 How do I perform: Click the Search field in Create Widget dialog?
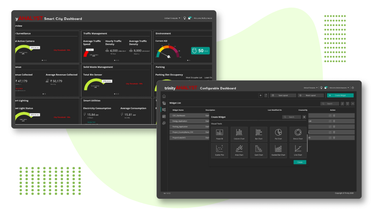[292, 117]
